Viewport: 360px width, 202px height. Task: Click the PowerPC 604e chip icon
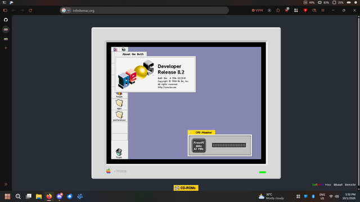199,145
